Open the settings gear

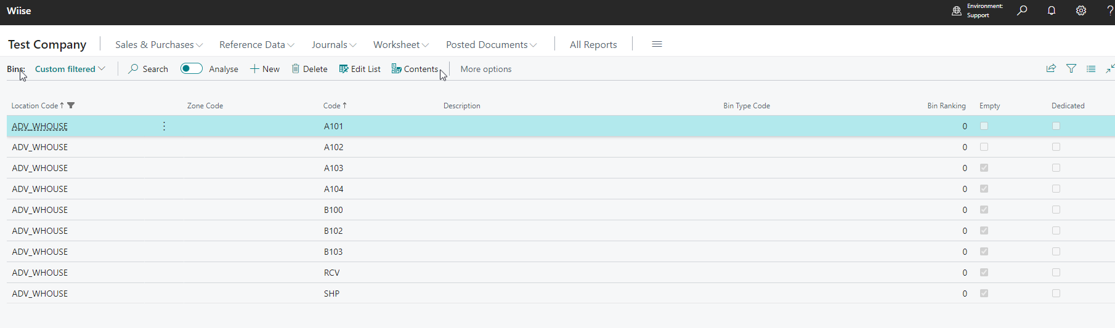click(x=1081, y=10)
